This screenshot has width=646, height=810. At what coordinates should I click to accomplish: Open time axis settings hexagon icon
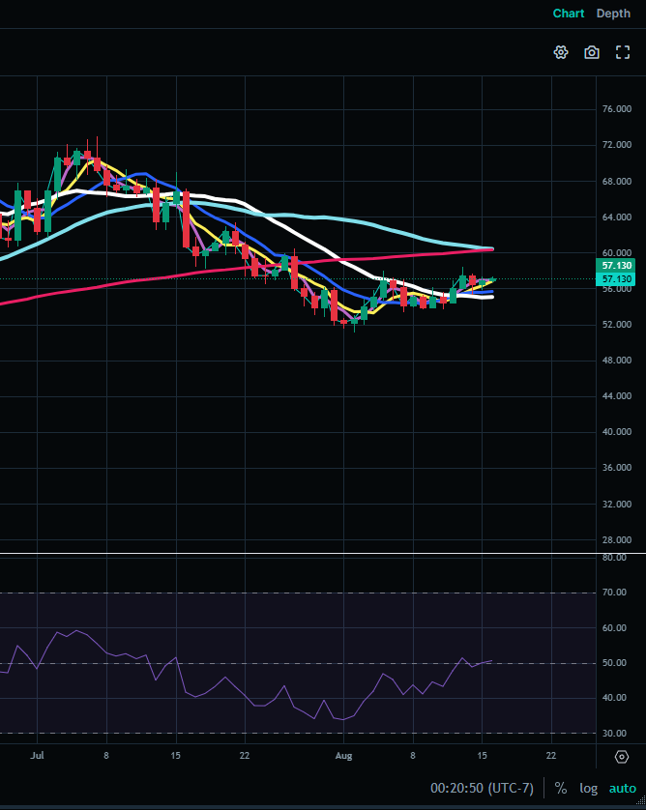tap(622, 757)
